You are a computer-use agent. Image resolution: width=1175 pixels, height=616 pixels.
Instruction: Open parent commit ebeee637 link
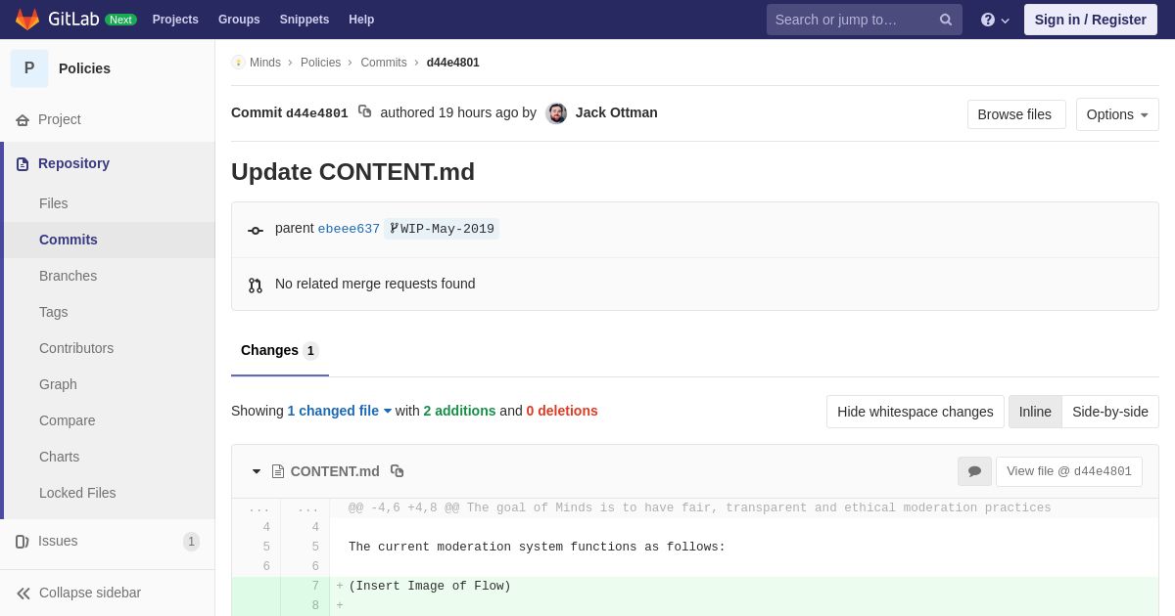349,229
